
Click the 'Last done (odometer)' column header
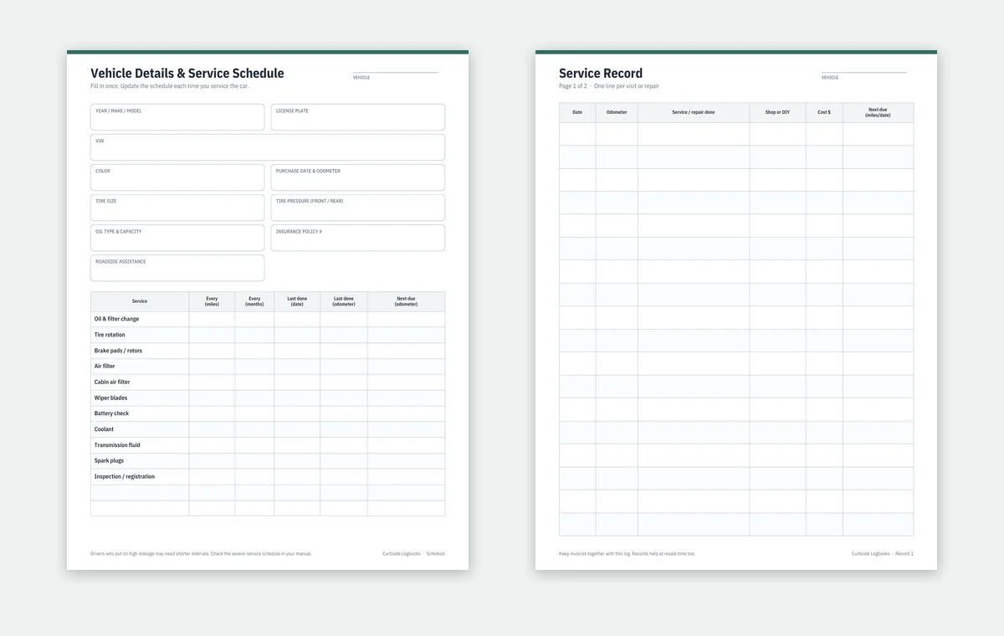click(x=344, y=301)
